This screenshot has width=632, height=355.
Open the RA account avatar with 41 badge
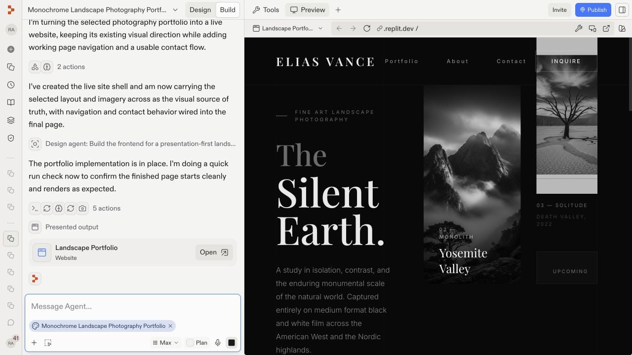[x=11, y=343]
